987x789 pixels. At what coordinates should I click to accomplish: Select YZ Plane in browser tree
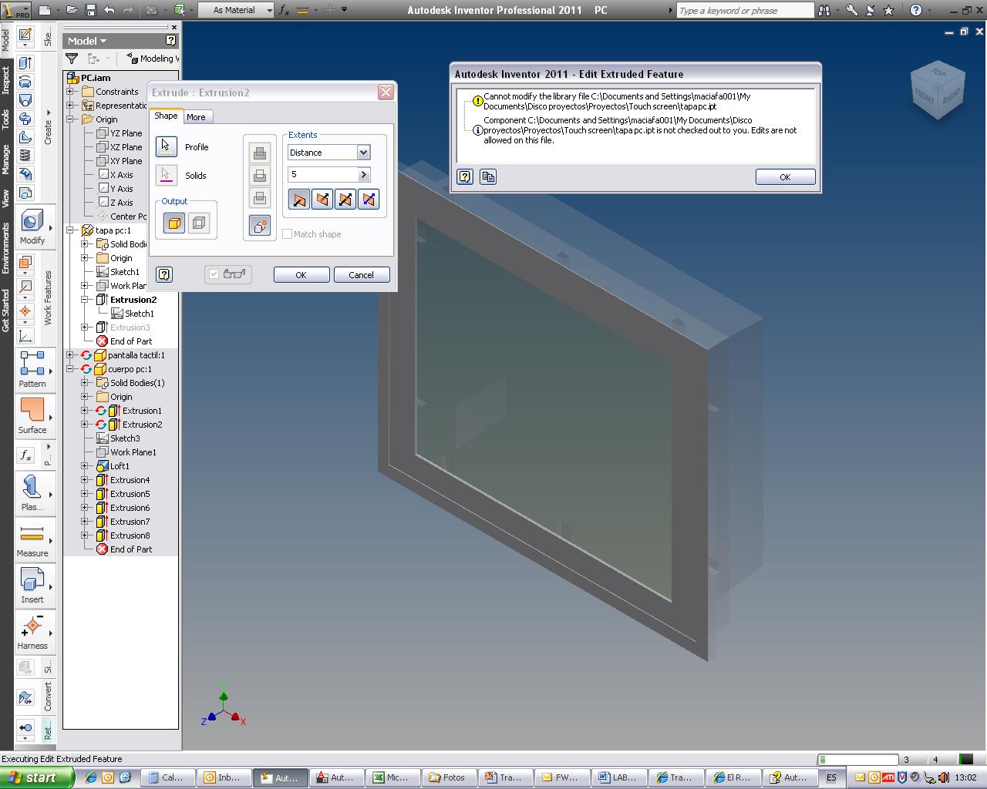[x=126, y=133]
